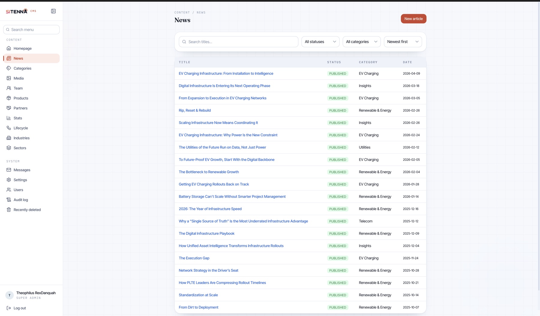Click the Media image icon

pos(9,78)
